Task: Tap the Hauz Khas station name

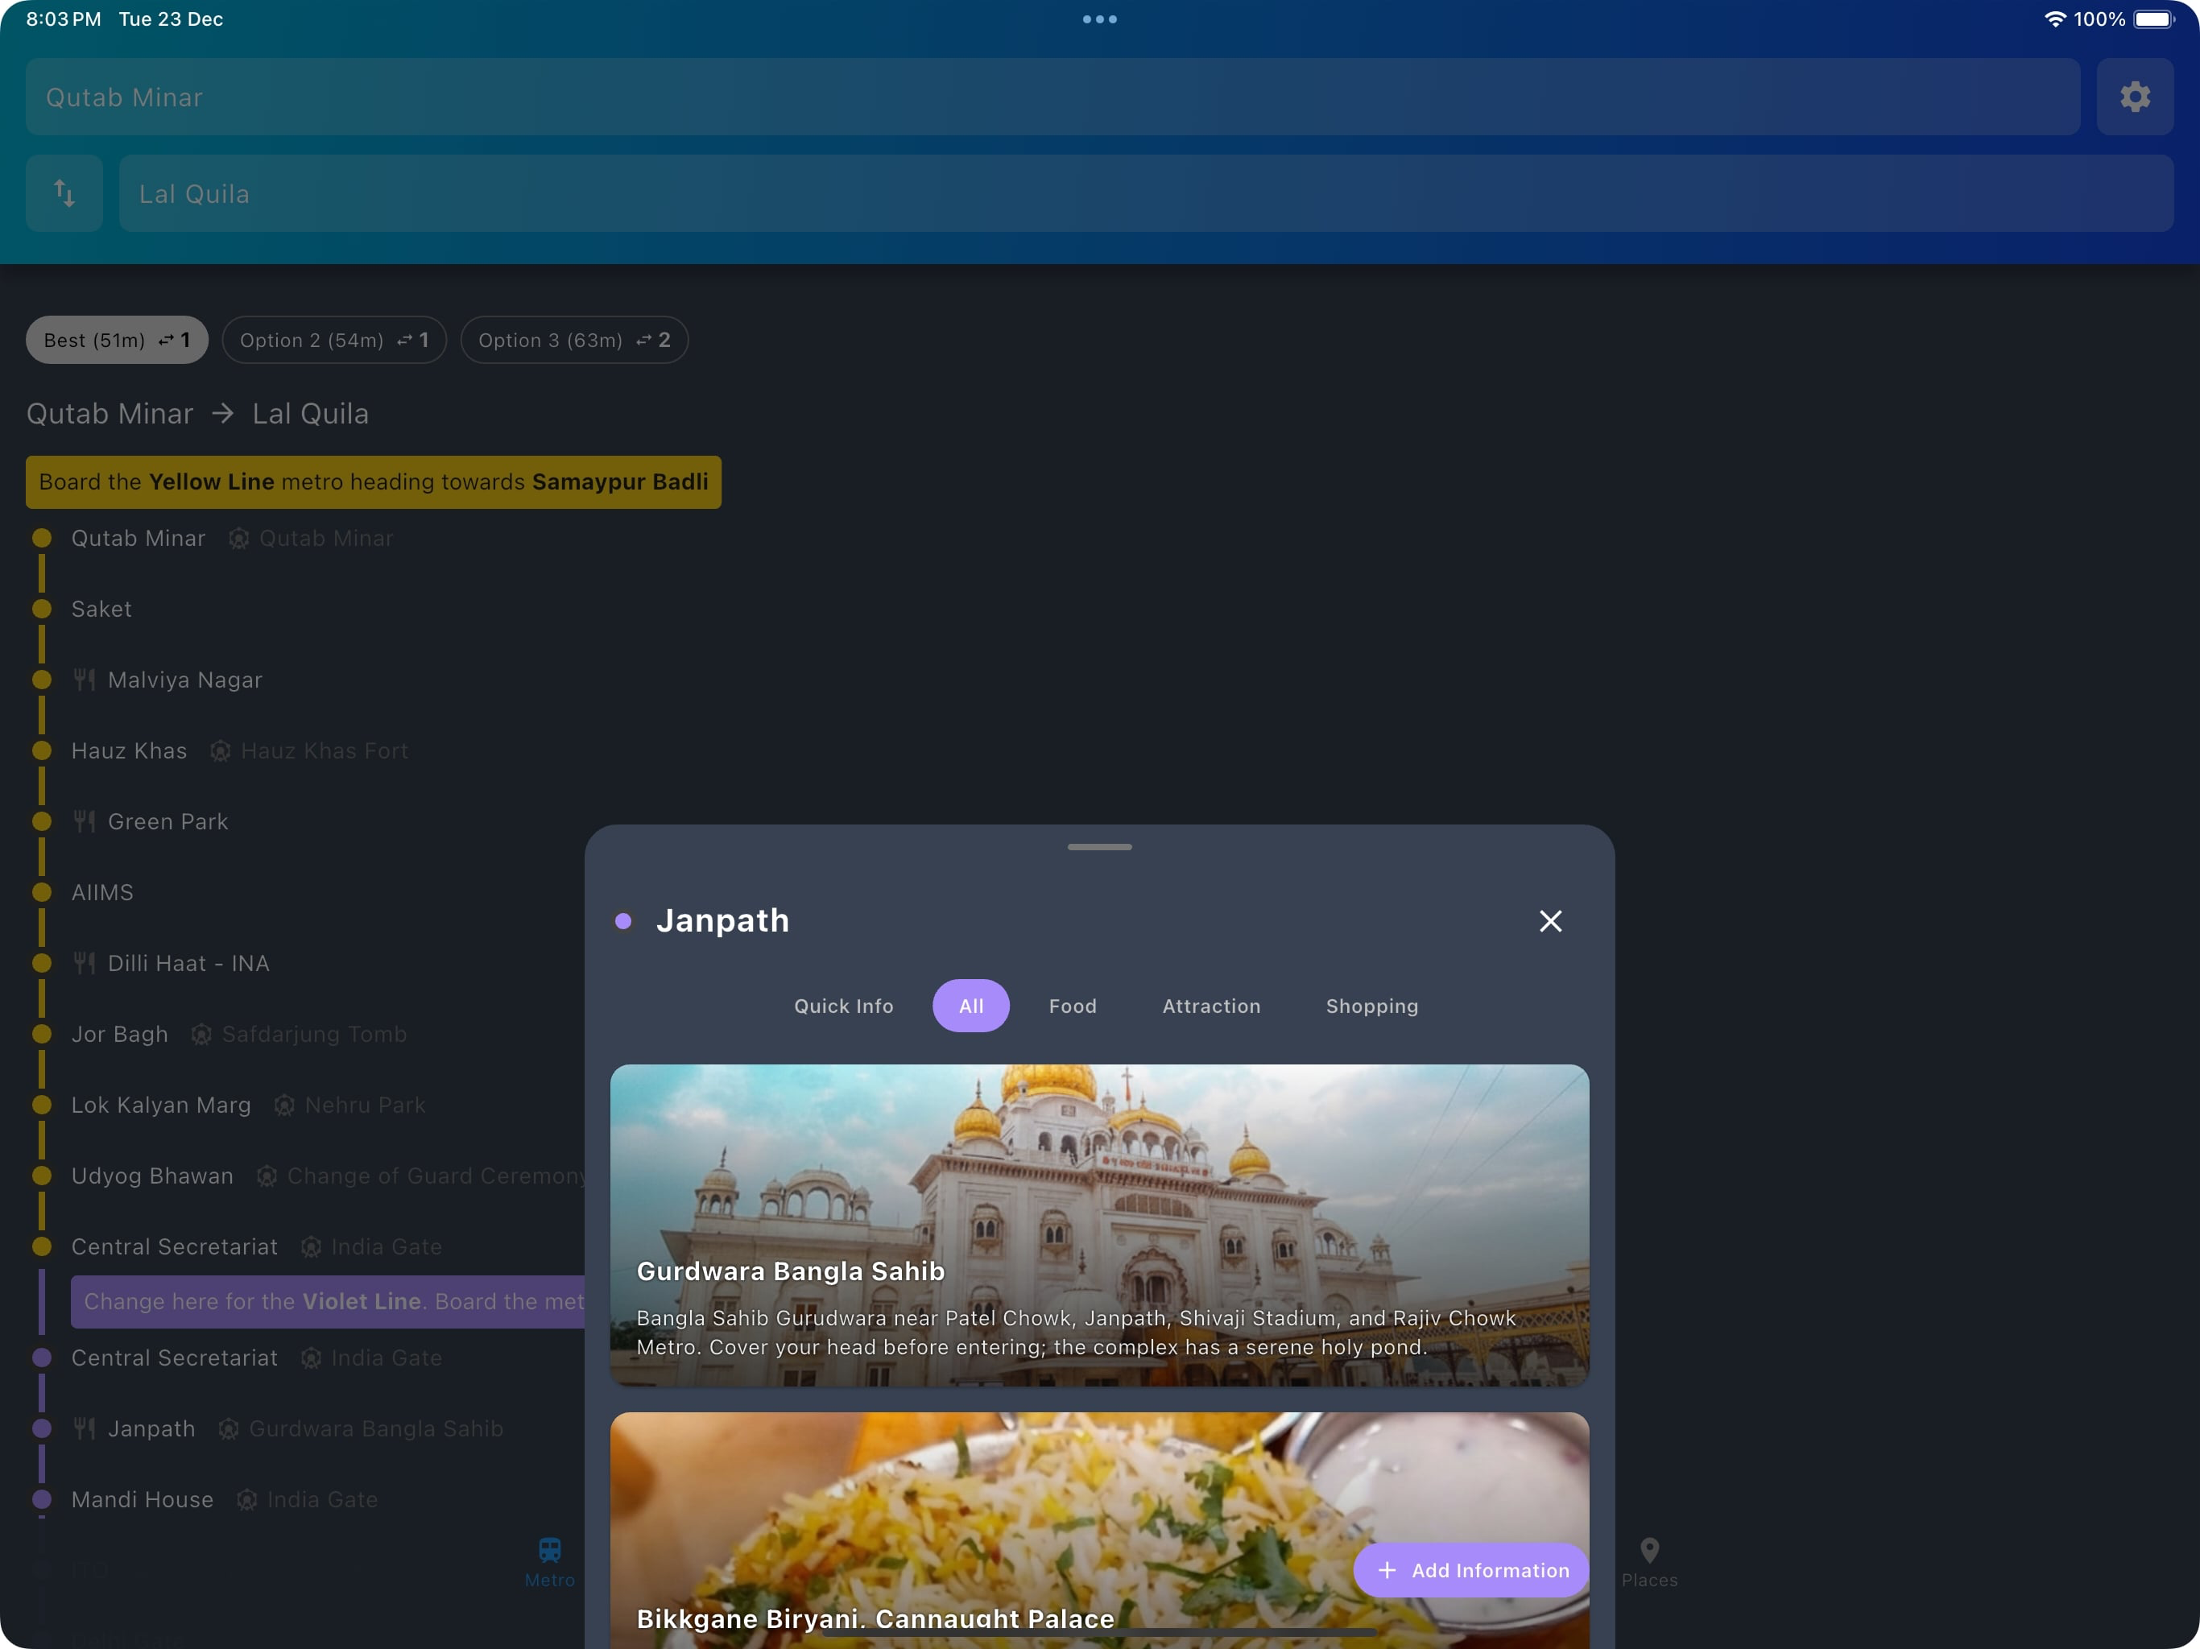Action: (x=130, y=751)
